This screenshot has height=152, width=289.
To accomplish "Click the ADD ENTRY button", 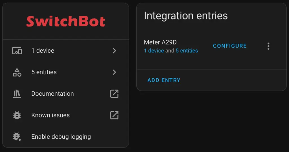I will point(164,80).
